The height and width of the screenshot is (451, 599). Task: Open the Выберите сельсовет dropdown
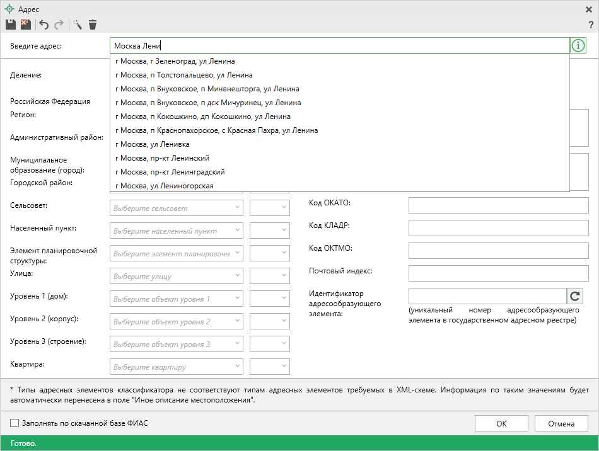pyautogui.click(x=176, y=208)
